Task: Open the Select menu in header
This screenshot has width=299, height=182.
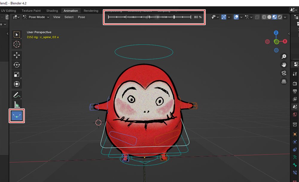Action: tap(69, 17)
